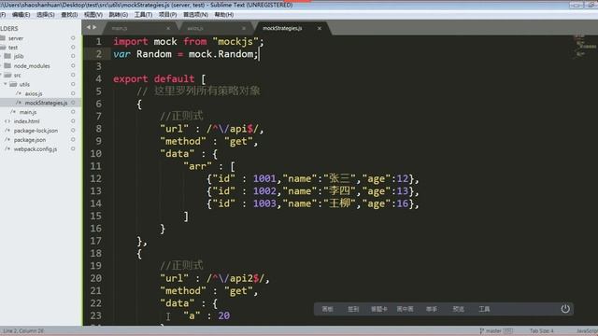Screen dimensions: 598x336
Task: Click the status circle on axios.js row
Action: (73, 93)
